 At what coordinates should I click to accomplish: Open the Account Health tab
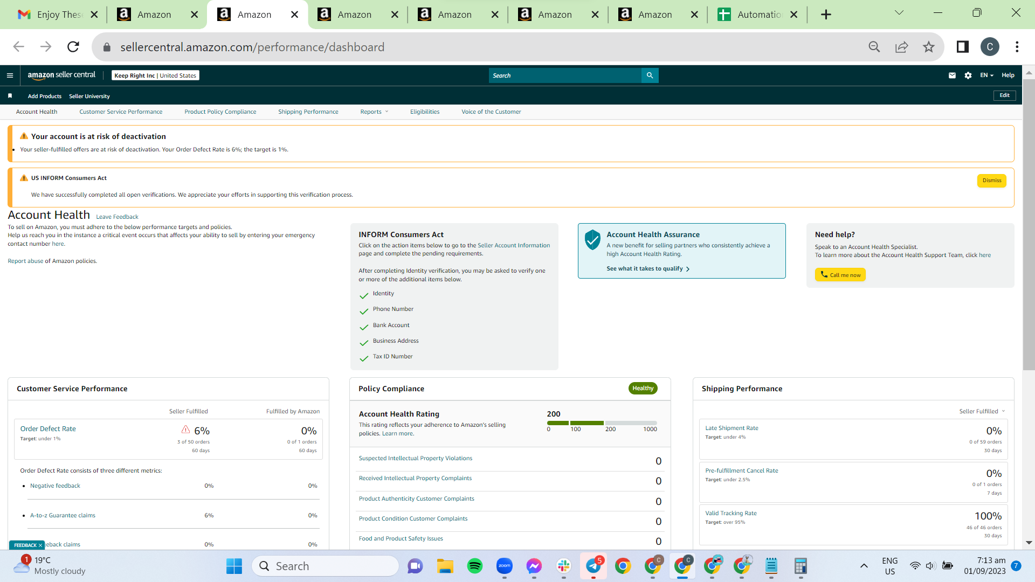(37, 112)
